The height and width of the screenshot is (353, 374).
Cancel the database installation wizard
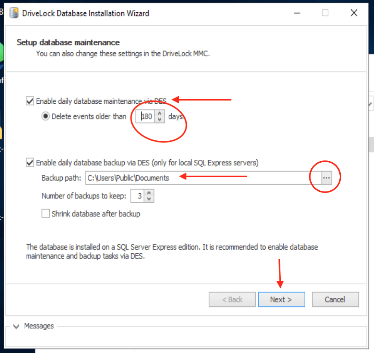coord(335,299)
